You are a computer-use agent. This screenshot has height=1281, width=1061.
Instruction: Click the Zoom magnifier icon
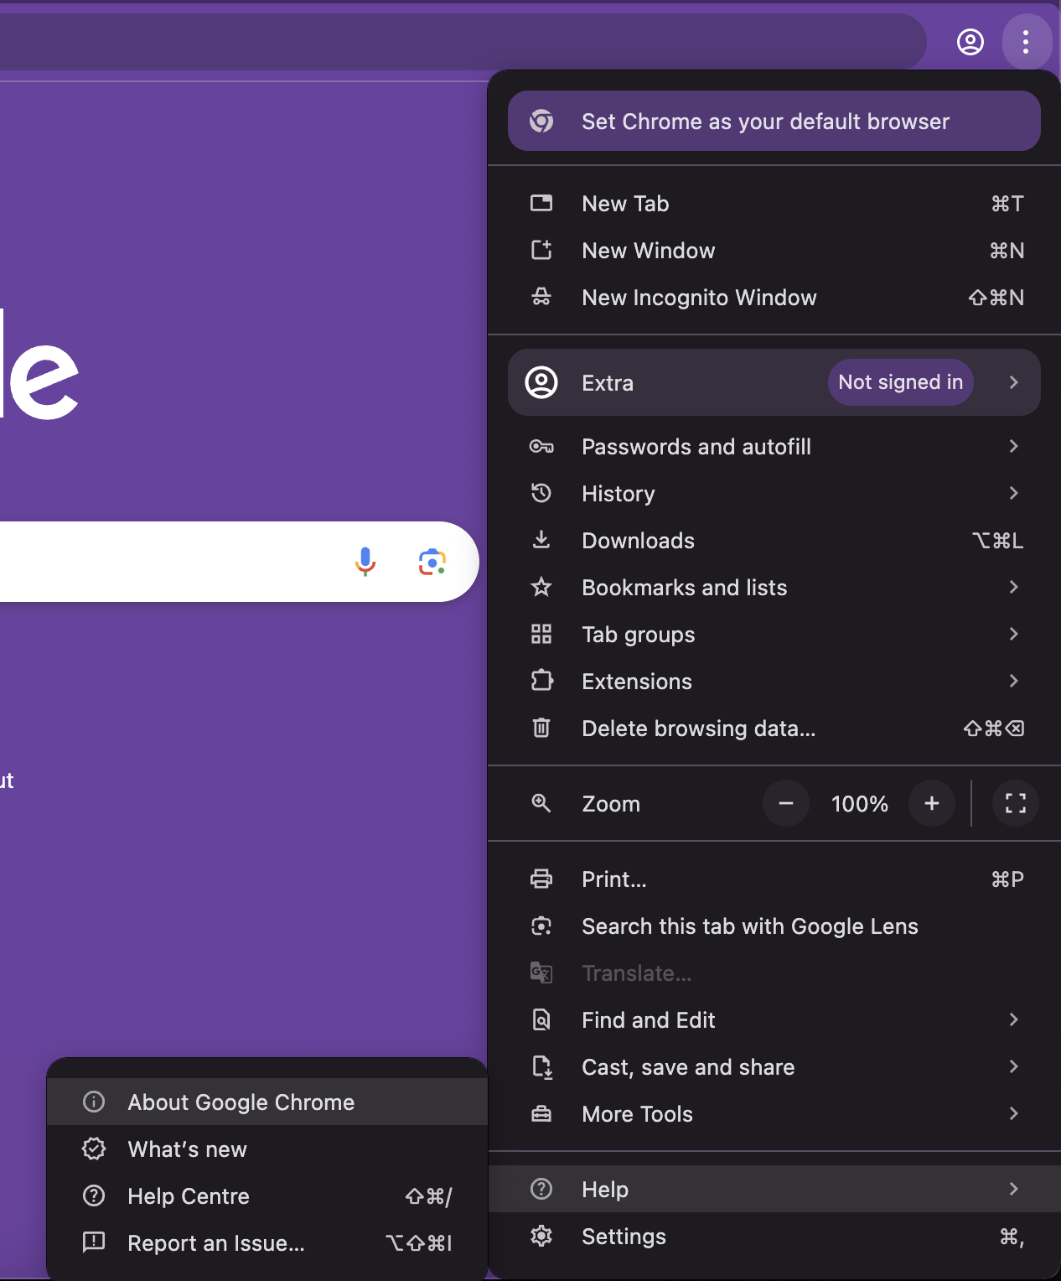(x=541, y=803)
